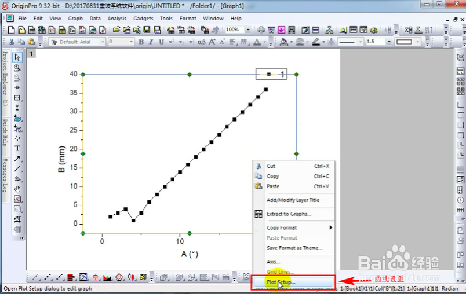Click the sort A-Z icon
The image size is (466, 294).
(429, 30)
